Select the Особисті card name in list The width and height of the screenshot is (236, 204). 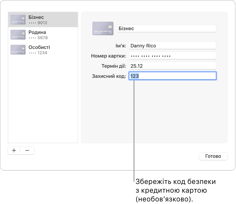click(x=39, y=47)
